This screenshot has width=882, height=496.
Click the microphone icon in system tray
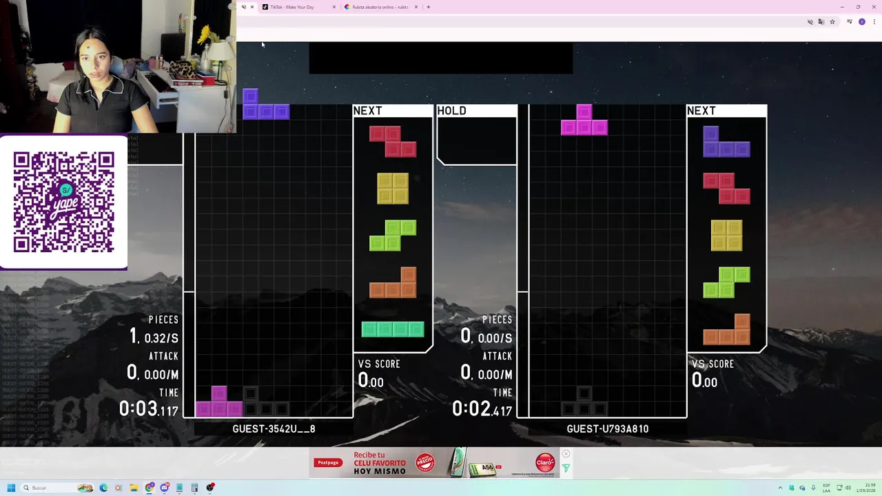(813, 488)
